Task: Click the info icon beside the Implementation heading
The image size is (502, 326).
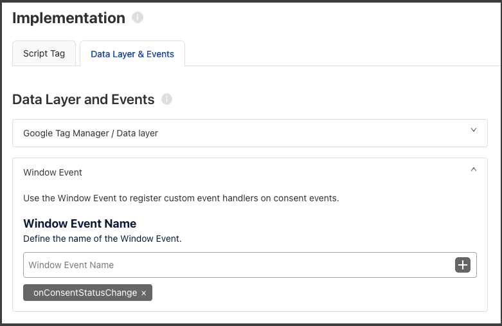Action: coord(138,17)
